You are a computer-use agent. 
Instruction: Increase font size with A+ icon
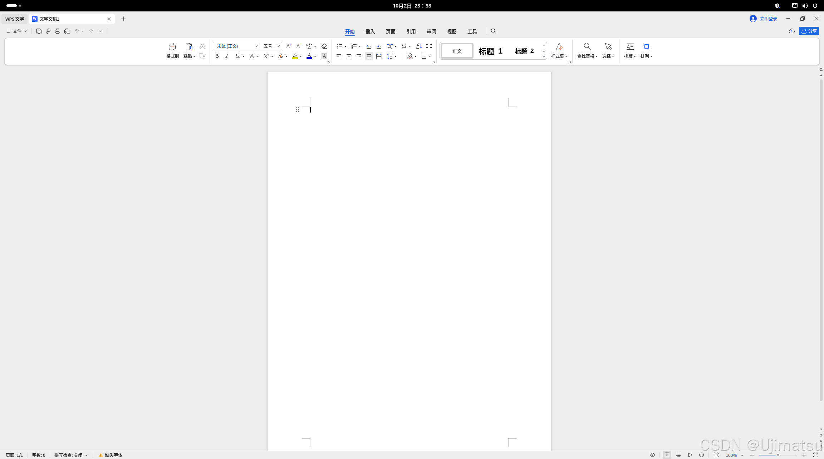(x=289, y=46)
